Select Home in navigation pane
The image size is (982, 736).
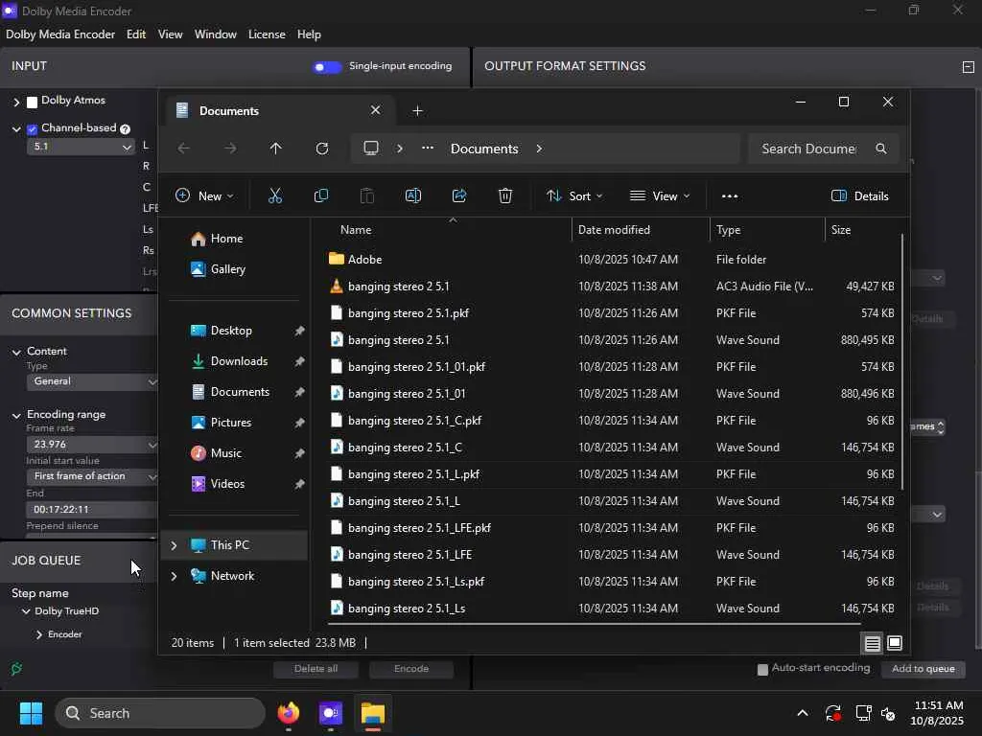[x=226, y=239]
